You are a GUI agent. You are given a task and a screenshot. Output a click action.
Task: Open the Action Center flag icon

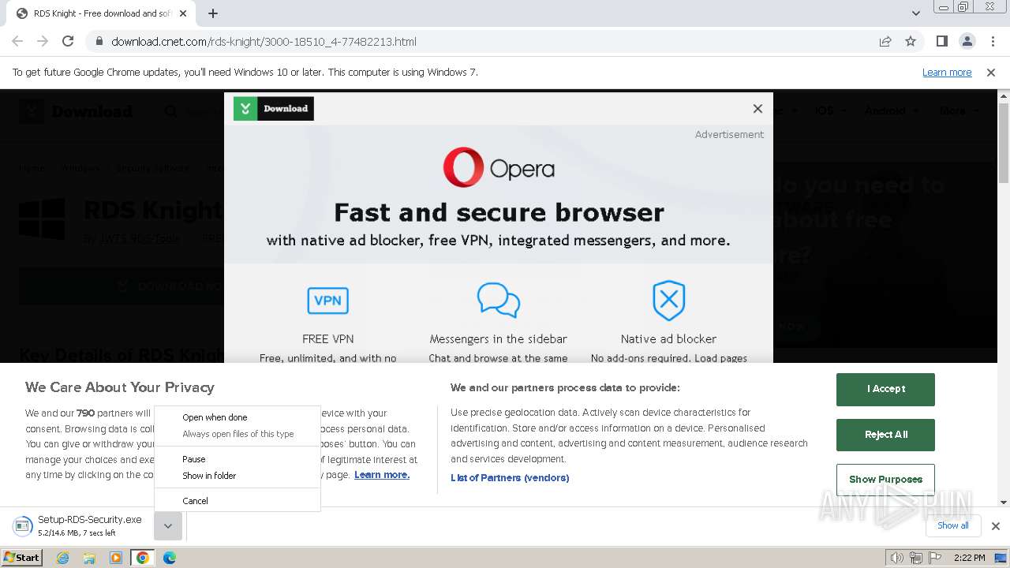(935, 558)
